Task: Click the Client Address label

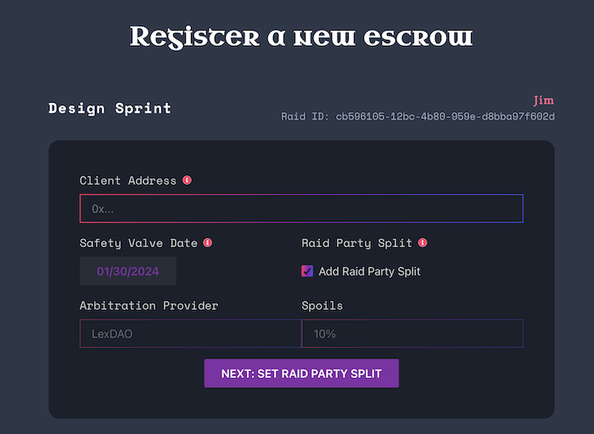Action: coord(128,180)
